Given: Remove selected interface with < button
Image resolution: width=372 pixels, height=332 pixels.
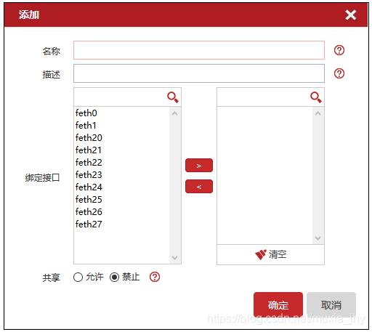Looking at the screenshot, I should tap(199, 186).
